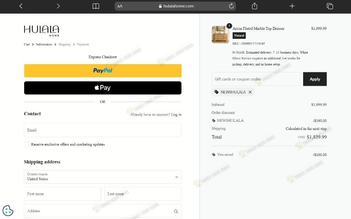
Task: Focus the Address field
Action: point(102,211)
